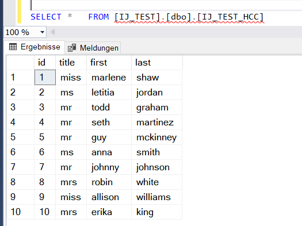The width and height of the screenshot is (302, 226).
Task: Select the cell containing todd
Action: 109,107
